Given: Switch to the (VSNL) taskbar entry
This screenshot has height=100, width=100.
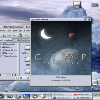Looking at the screenshot, I should click(62, 94).
